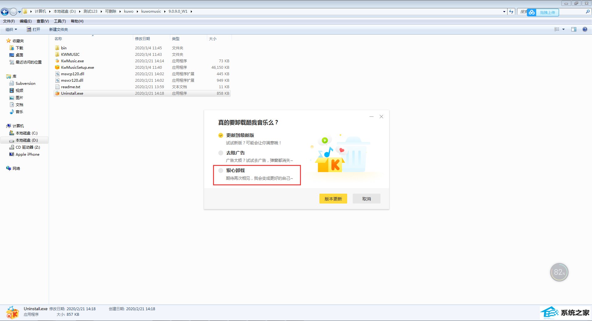Select the msvcr120.dll file icon
Image resolution: width=592 pixels, height=321 pixels.
coord(57,80)
